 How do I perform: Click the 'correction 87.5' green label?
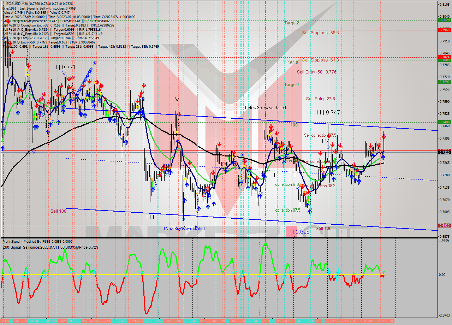pos(288,210)
